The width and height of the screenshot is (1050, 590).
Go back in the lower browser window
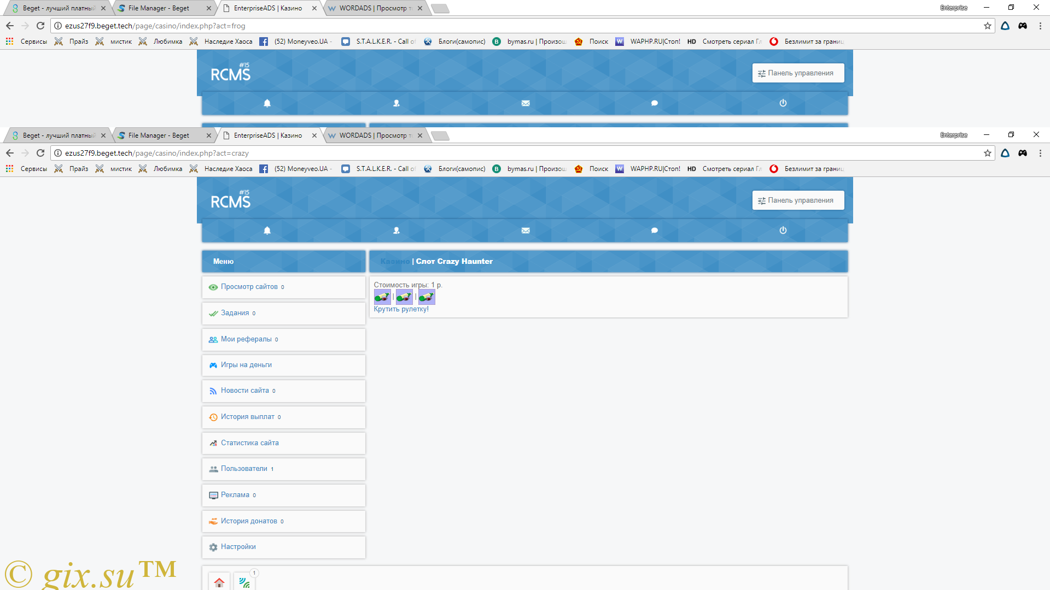(10, 153)
